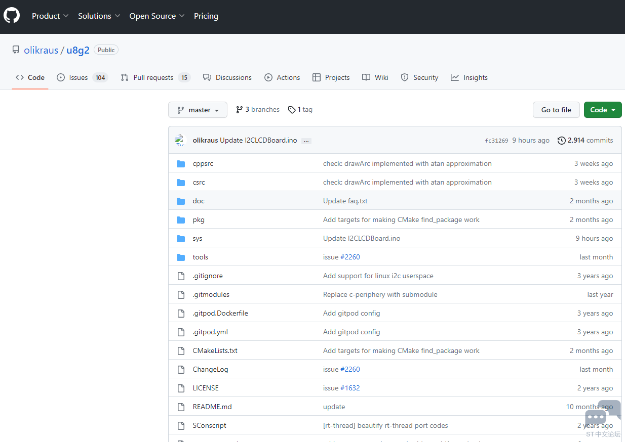
Task: Click the .gitpod.Dockerfile file icon
Action: click(181, 313)
